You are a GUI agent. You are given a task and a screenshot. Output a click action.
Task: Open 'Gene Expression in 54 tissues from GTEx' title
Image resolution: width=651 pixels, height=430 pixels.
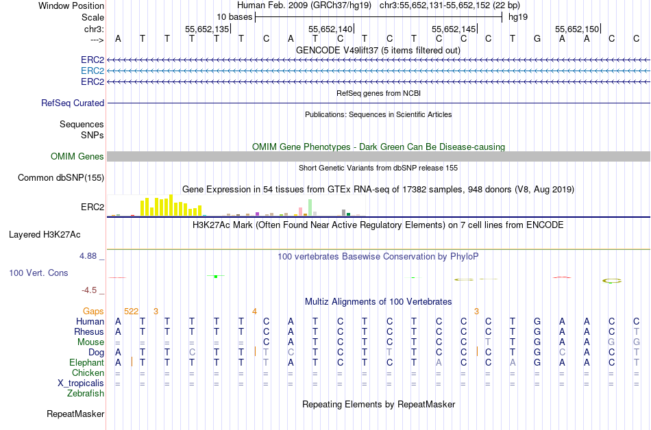point(378,190)
